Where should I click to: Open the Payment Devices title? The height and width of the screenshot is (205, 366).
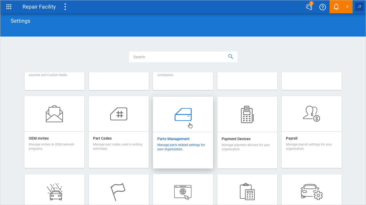point(236,139)
